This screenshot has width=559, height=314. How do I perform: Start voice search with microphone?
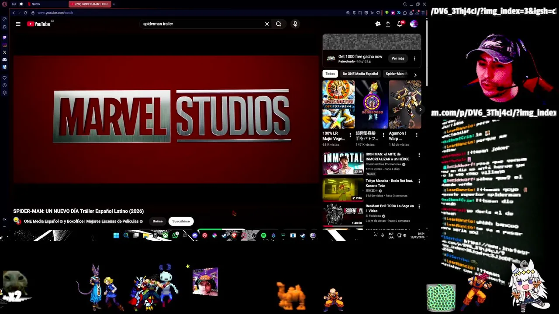point(295,24)
